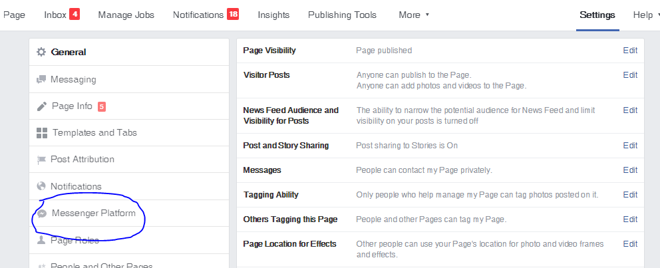The height and width of the screenshot is (268, 660).
Task: Click 'People can contact my Page privately.' text
Action: click(x=424, y=170)
